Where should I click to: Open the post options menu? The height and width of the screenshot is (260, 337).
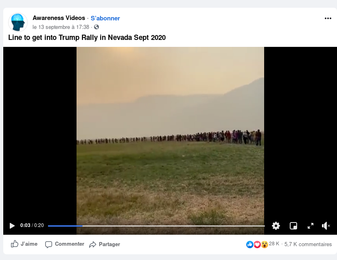pos(328,18)
